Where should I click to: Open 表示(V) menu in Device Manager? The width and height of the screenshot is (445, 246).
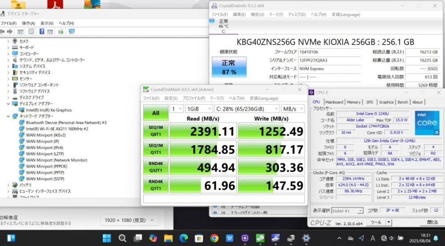[47, 23]
